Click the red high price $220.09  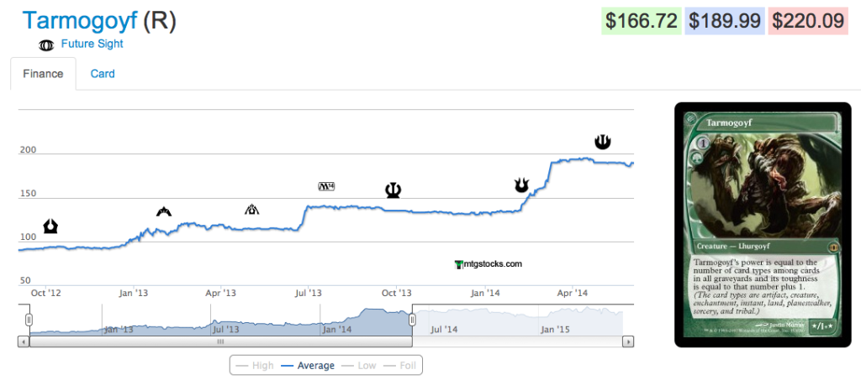point(808,21)
